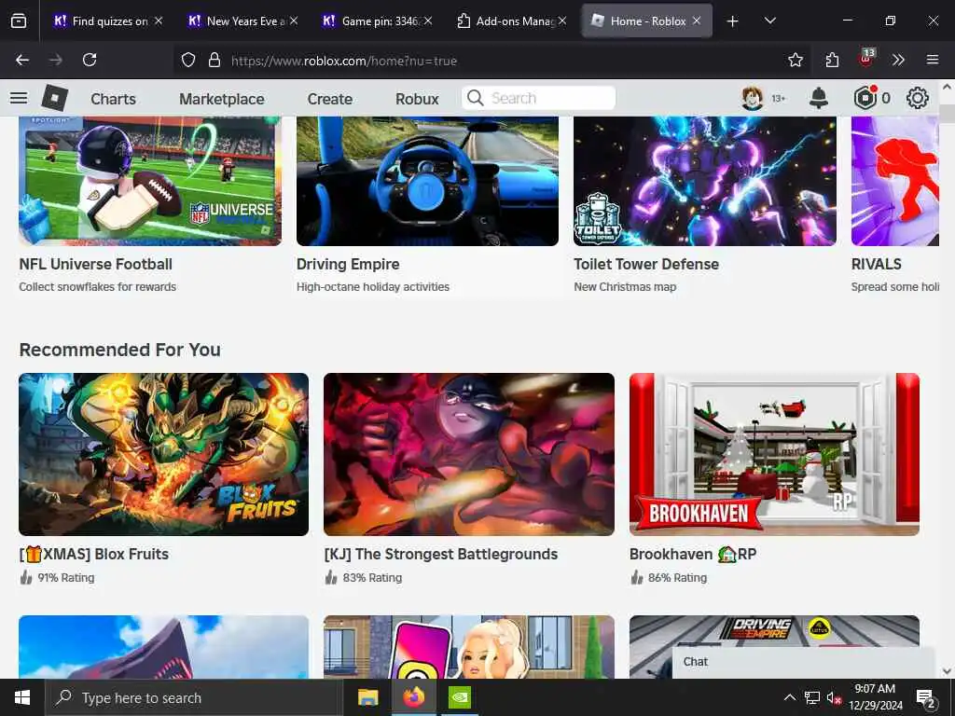
Task: Open the Charts page
Action: 113,99
